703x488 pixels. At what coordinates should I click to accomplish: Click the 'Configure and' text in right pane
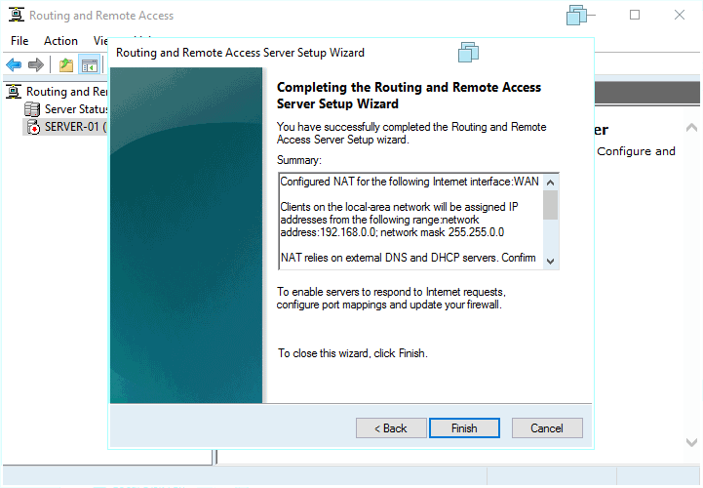[636, 151]
